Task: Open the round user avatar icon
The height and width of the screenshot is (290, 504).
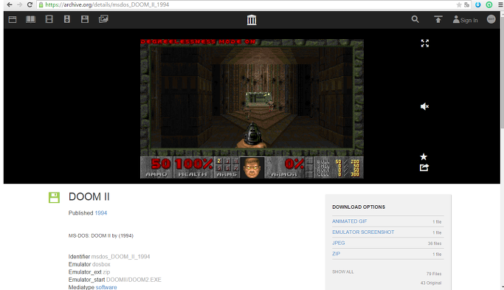Action: pos(491,19)
